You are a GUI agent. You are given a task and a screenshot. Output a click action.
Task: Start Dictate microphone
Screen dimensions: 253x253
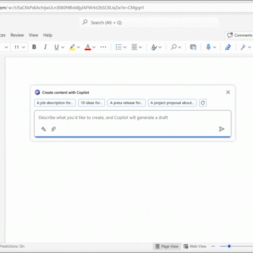click(208, 47)
